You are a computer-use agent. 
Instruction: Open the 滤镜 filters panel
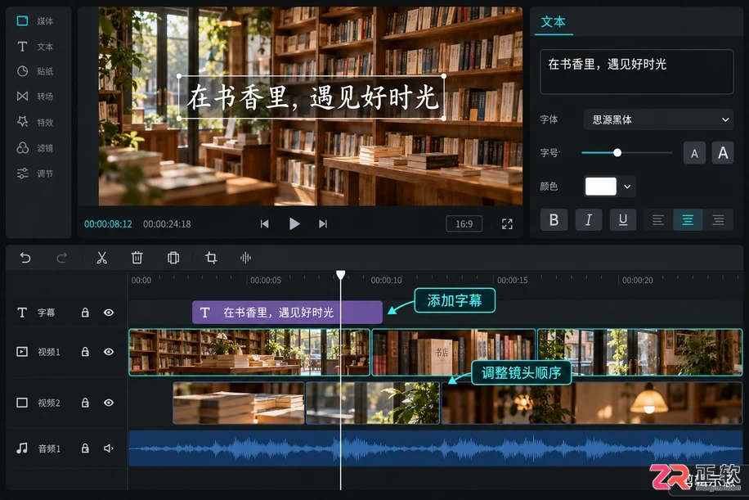click(x=34, y=147)
